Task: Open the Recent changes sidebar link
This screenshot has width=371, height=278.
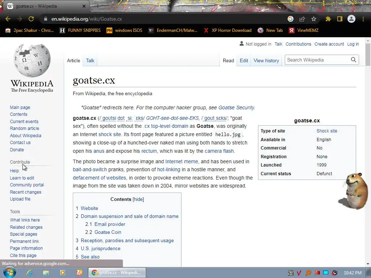Action: coord(26,192)
